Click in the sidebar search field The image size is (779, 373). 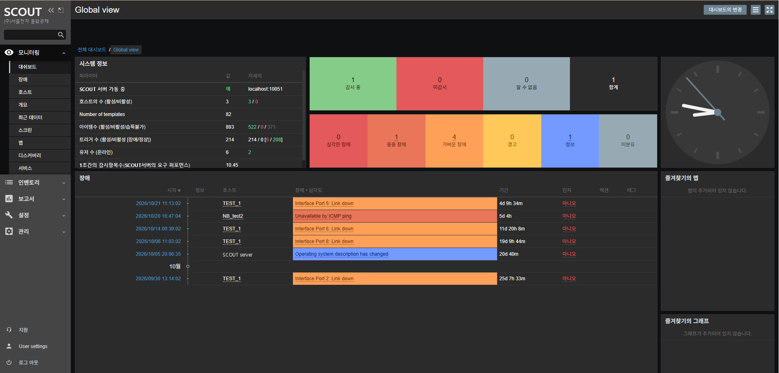[x=31, y=35]
